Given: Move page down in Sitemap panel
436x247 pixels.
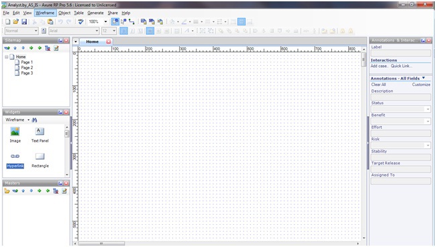Looking at the screenshot, I should pos(23,48).
